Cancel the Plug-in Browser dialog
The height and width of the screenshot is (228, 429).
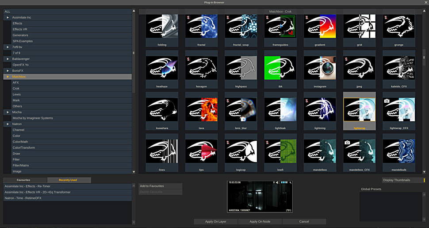[304, 221]
